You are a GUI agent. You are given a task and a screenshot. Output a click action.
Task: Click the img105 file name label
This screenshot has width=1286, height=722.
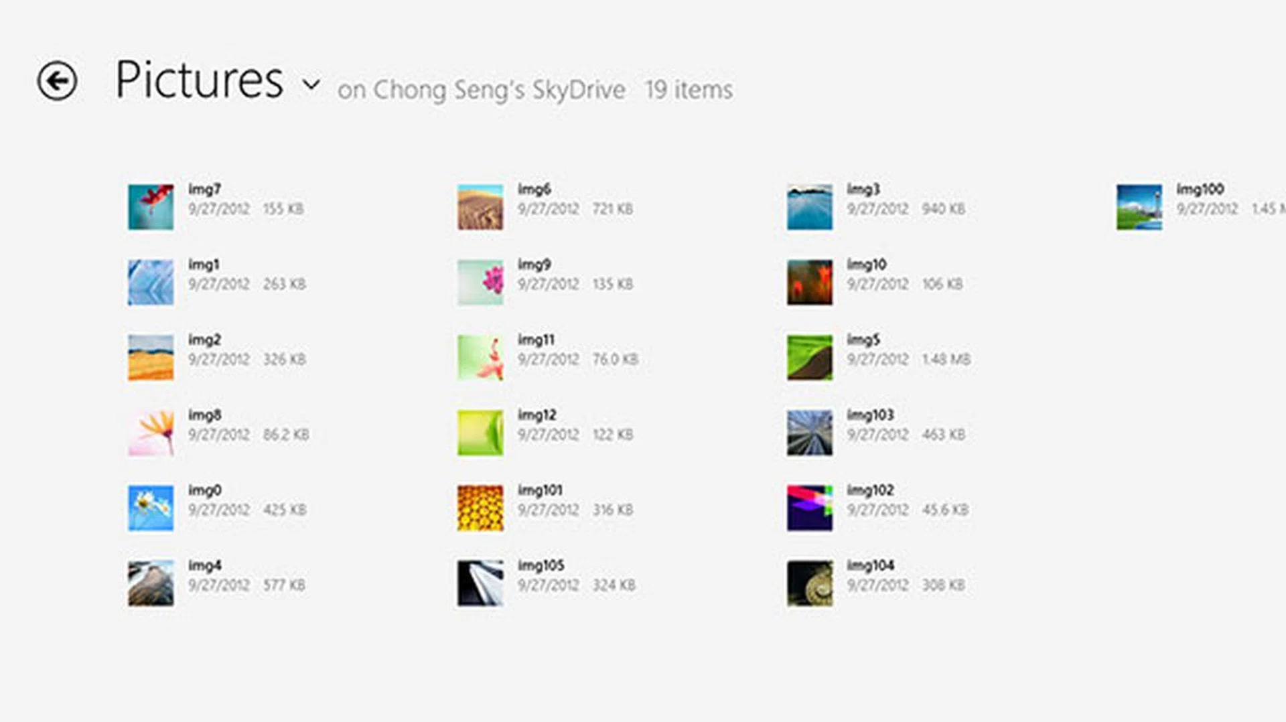tap(541, 566)
